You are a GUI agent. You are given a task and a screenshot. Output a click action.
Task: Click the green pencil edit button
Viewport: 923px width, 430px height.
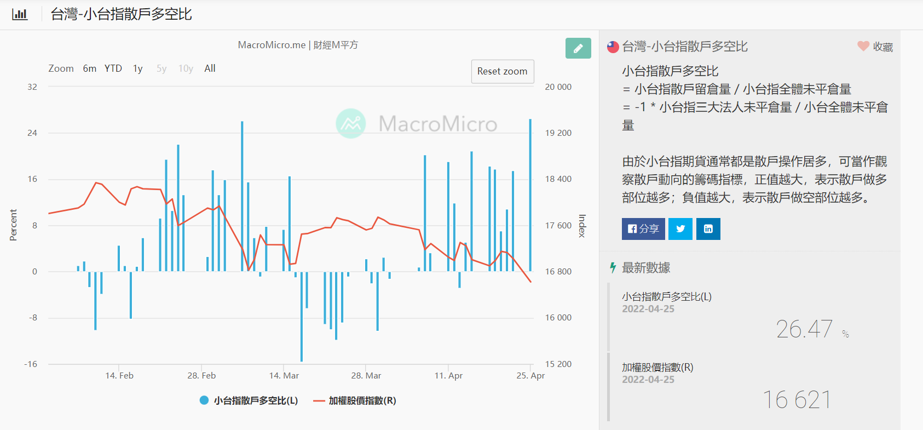(578, 48)
